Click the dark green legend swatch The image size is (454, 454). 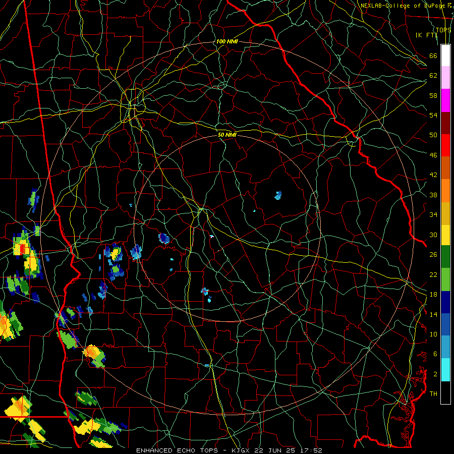[x=445, y=257]
